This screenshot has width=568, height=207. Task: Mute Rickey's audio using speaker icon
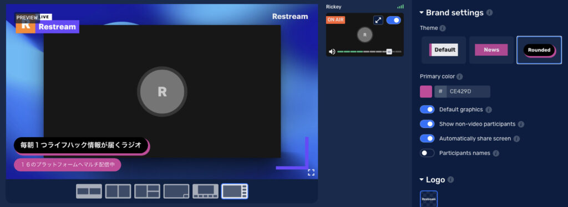332,51
